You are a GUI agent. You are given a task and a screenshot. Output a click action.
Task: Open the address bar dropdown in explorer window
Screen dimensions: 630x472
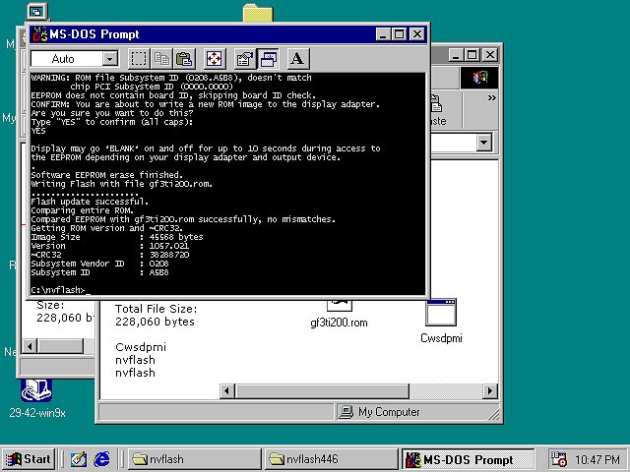483,143
